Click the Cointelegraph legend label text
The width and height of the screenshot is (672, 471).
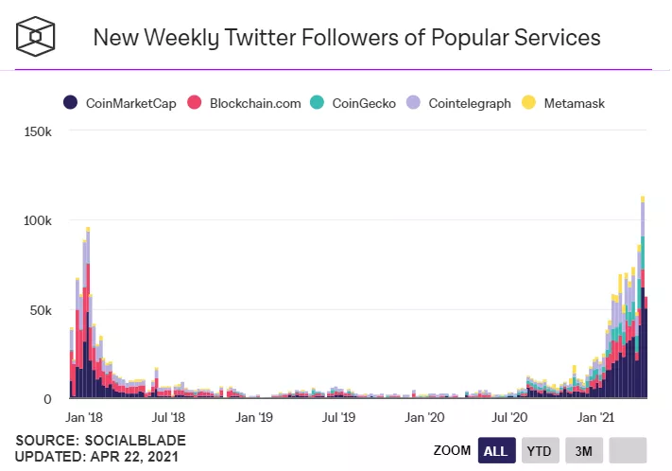point(470,103)
